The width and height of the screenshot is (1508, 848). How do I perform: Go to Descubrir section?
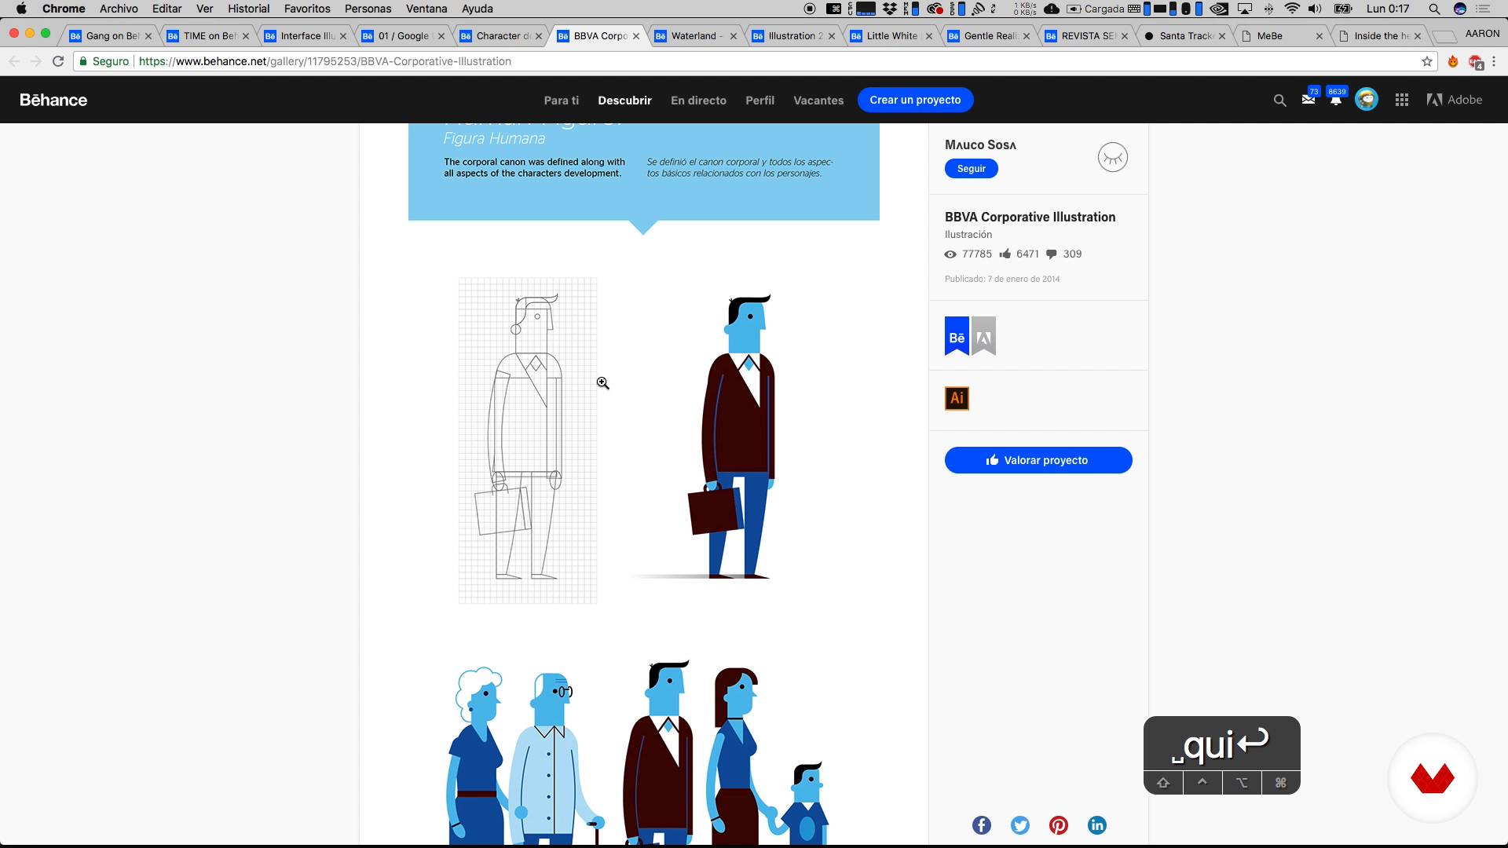[x=624, y=101]
